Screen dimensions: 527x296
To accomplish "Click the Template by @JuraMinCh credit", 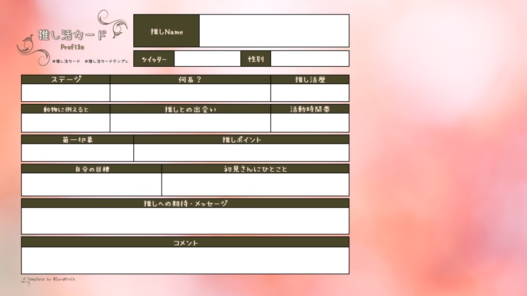I will click(51, 279).
